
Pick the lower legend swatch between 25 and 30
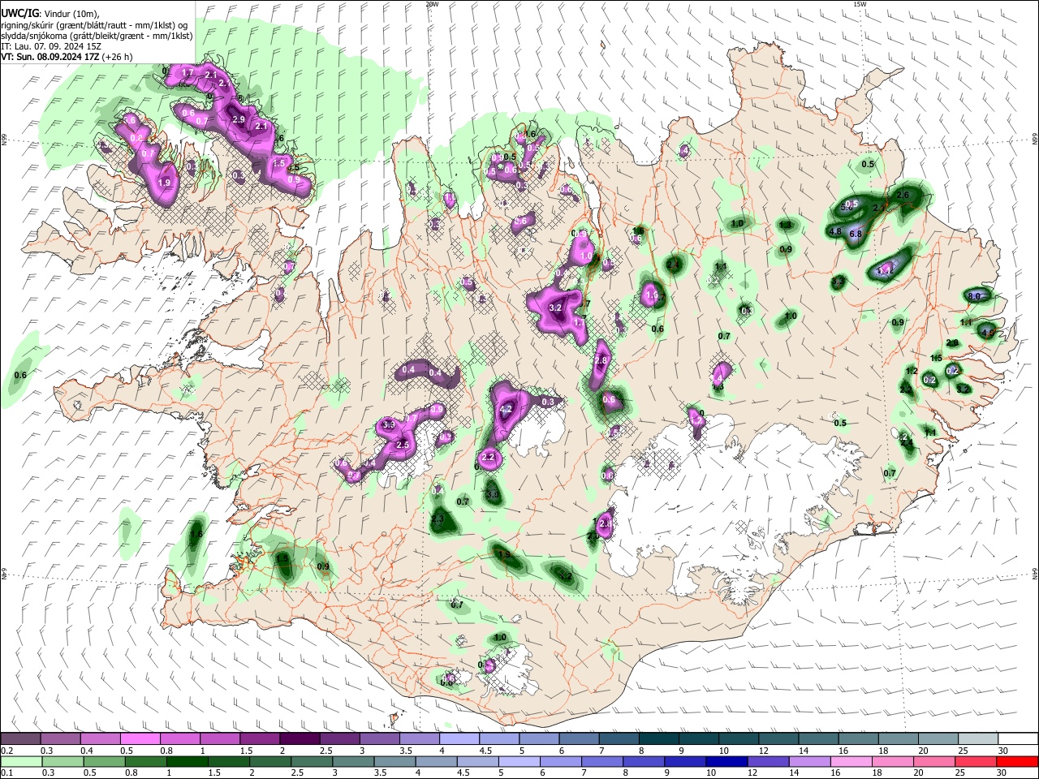coord(977,761)
